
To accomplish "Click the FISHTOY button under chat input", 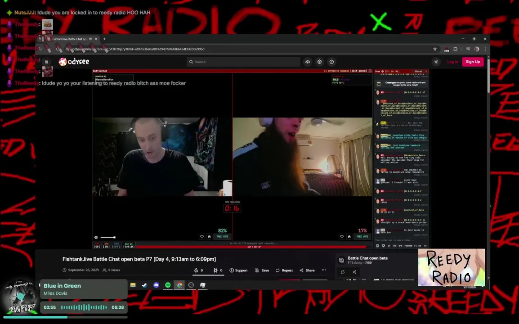I will coord(408,246).
